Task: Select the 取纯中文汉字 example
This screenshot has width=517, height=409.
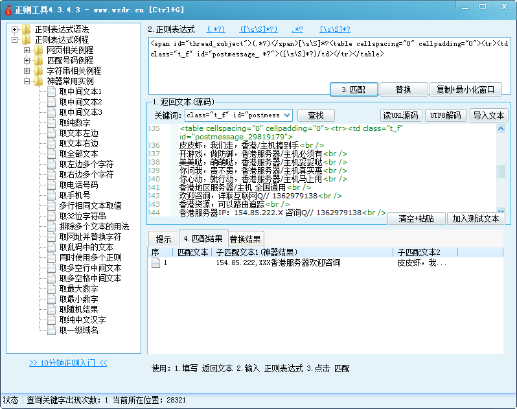Action: pos(82,320)
